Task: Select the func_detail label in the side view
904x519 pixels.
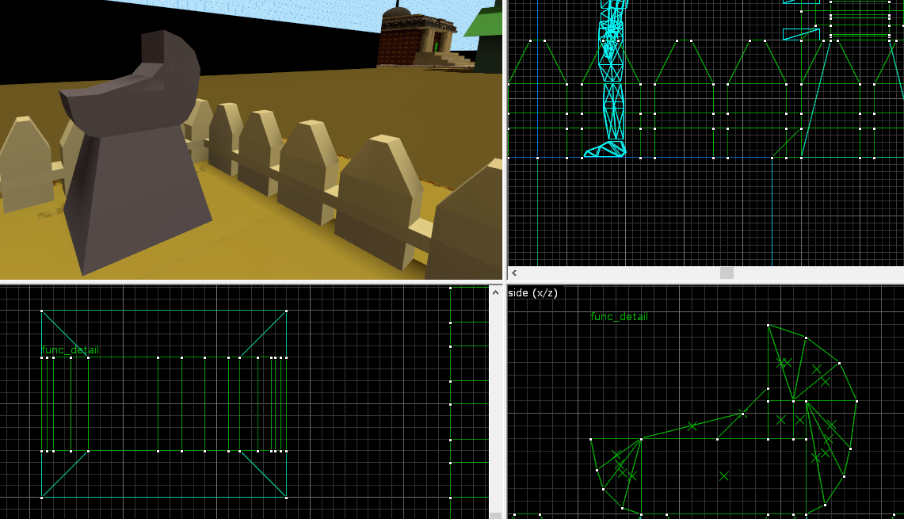Action: (x=619, y=317)
